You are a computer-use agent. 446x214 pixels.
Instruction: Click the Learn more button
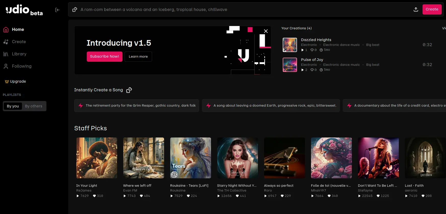[138, 57]
